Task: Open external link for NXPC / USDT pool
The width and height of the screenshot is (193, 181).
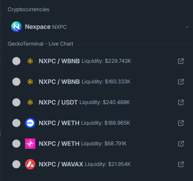Action: point(181,102)
